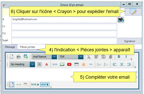This screenshot has width=144, height=94.
Task: Click the Signature button
Action: (x=130, y=41)
